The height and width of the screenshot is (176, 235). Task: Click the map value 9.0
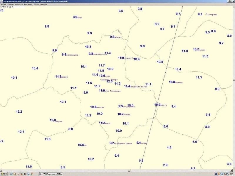pyautogui.click(x=217, y=89)
